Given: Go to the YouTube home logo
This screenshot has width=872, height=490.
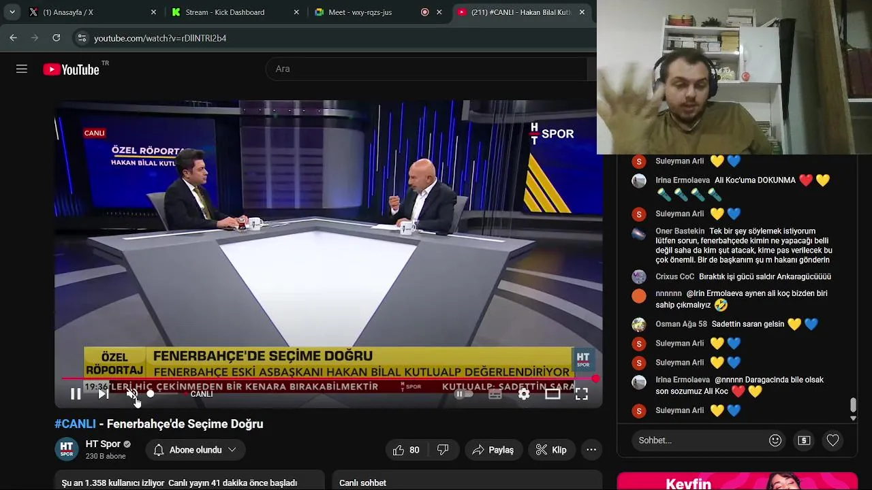Looking at the screenshot, I should [72, 69].
